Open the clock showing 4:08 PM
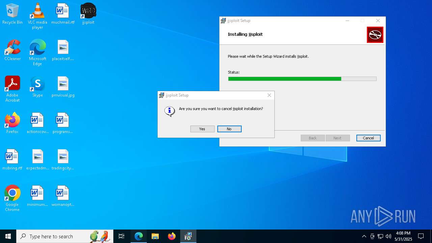Viewport: 432px width, 243px height. [x=403, y=236]
